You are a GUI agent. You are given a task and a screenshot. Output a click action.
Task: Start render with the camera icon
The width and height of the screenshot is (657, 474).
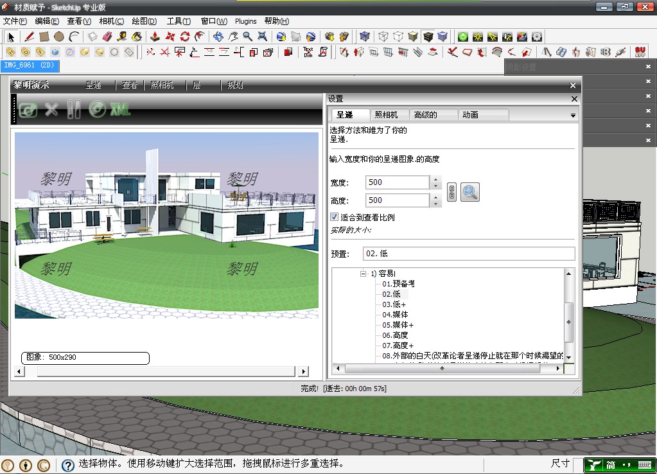pyautogui.click(x=28, y=110)
